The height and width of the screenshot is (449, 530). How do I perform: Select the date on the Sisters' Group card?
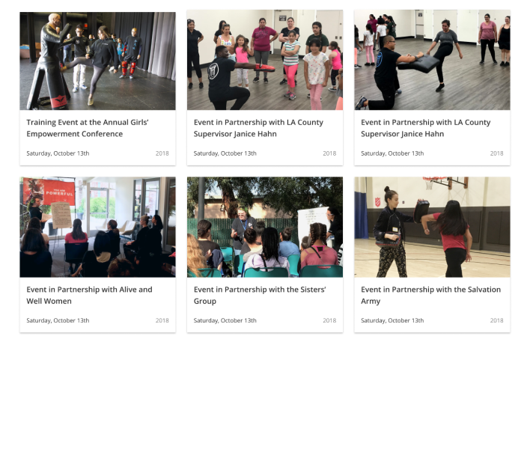[225, 320]
